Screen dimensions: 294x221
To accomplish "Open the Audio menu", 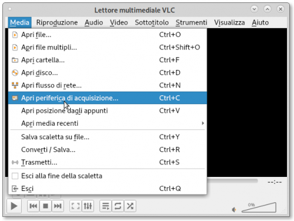I will click(93, 22).
